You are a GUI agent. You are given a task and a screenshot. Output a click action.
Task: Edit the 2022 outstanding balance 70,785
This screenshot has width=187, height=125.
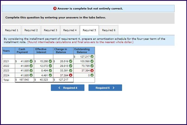(84, 66)
